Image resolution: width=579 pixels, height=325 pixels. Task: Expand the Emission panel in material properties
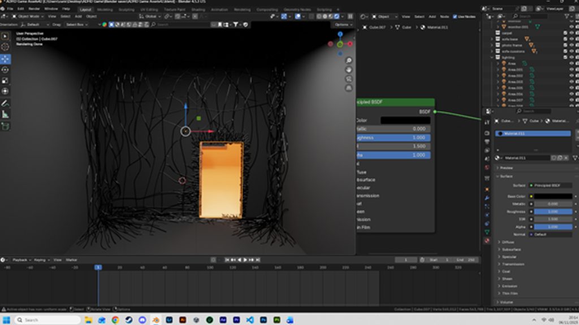510,286
